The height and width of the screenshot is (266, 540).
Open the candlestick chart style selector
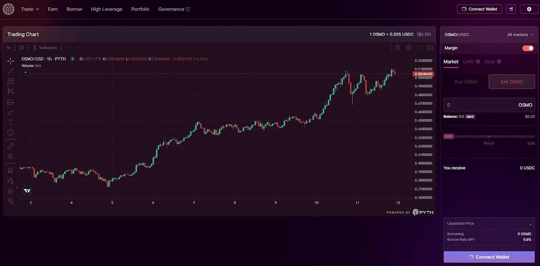point(22,48)
